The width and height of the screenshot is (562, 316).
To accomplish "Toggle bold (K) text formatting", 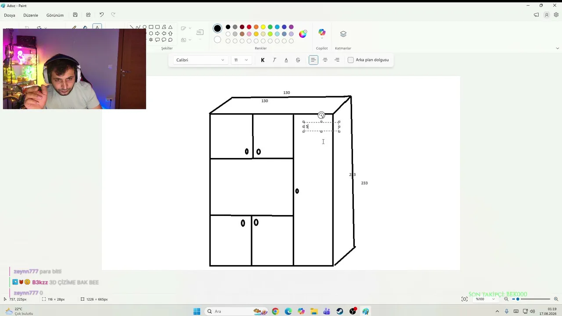I will [x=263, y=60].
